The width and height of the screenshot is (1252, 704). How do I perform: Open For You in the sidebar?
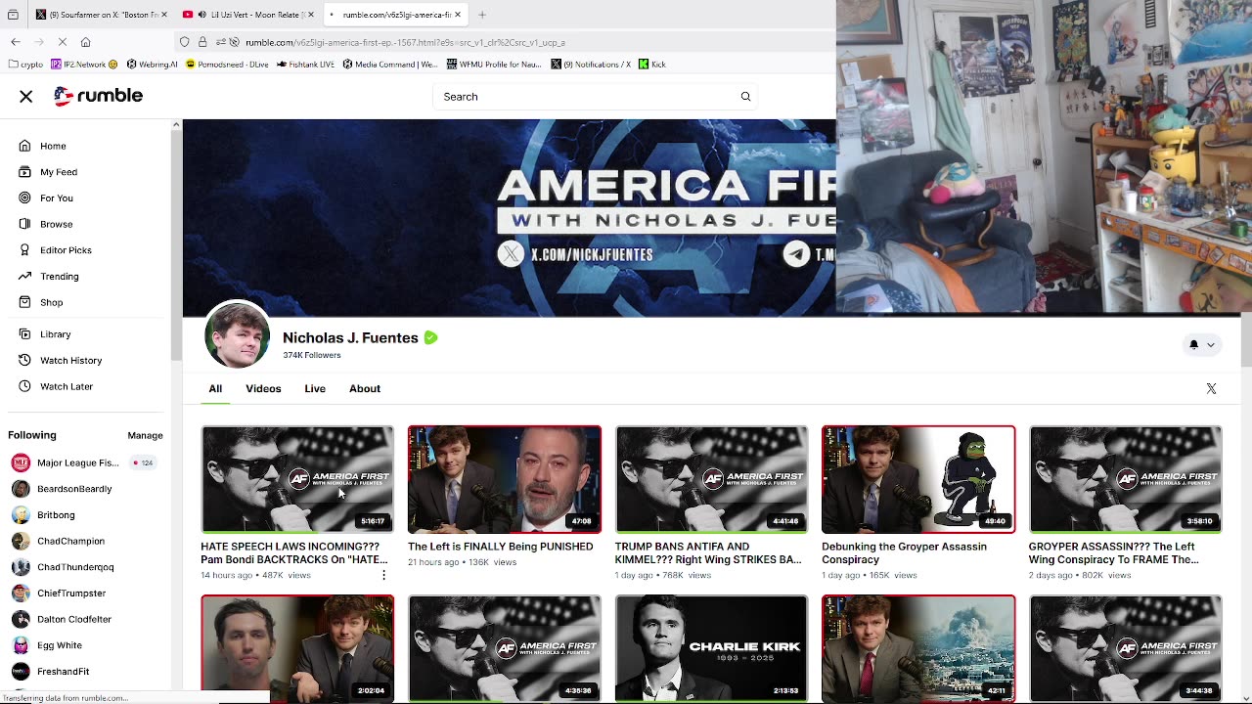[57, 198]
